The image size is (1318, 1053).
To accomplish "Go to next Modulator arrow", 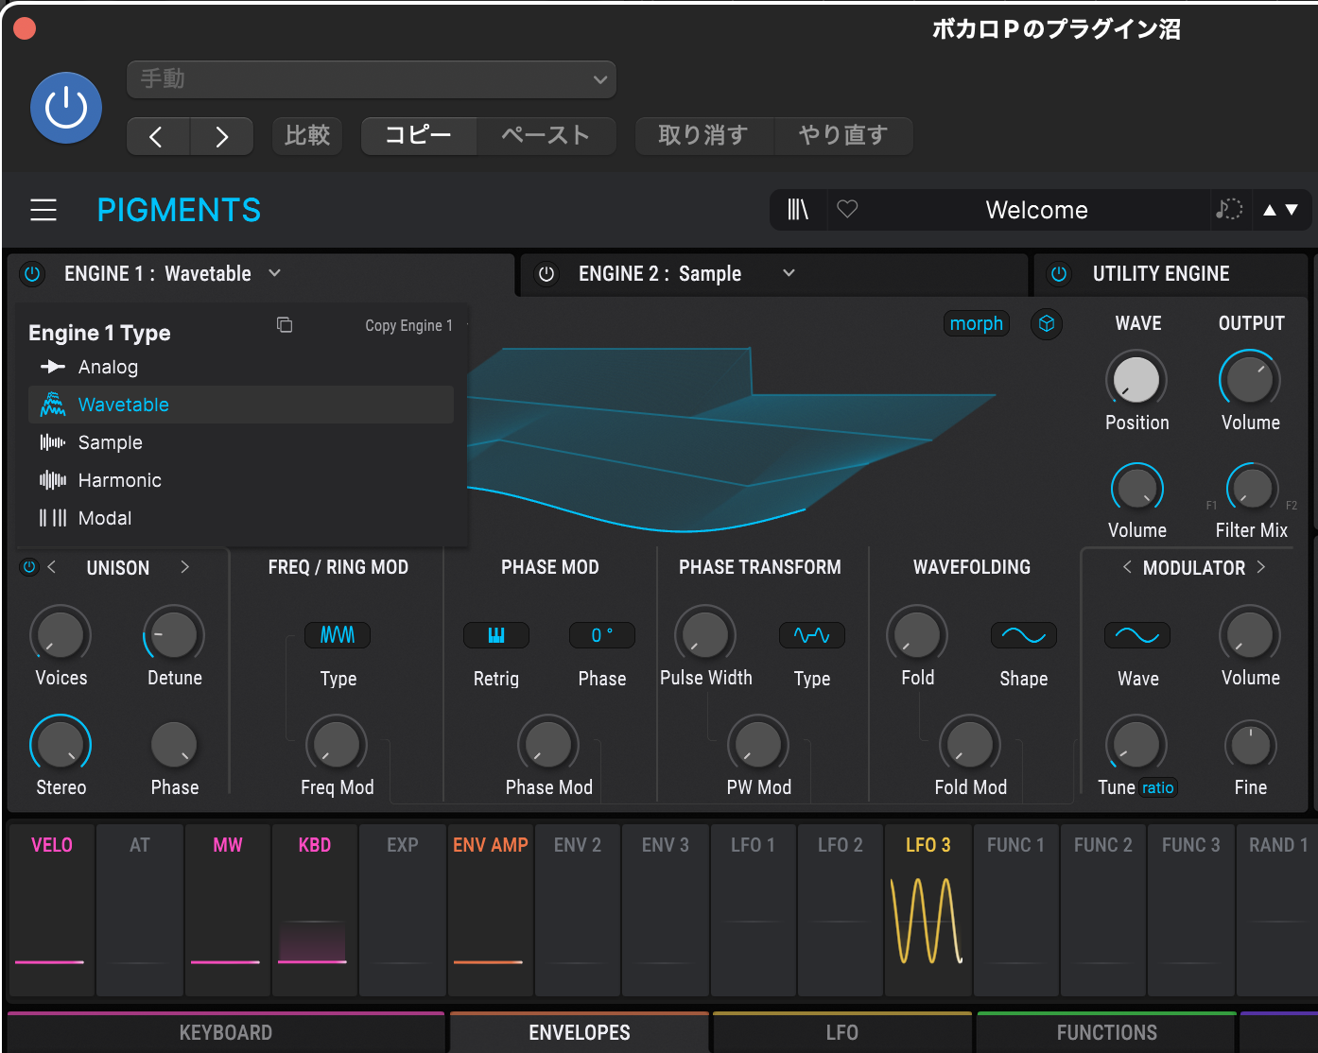I will pos(1261,567).
